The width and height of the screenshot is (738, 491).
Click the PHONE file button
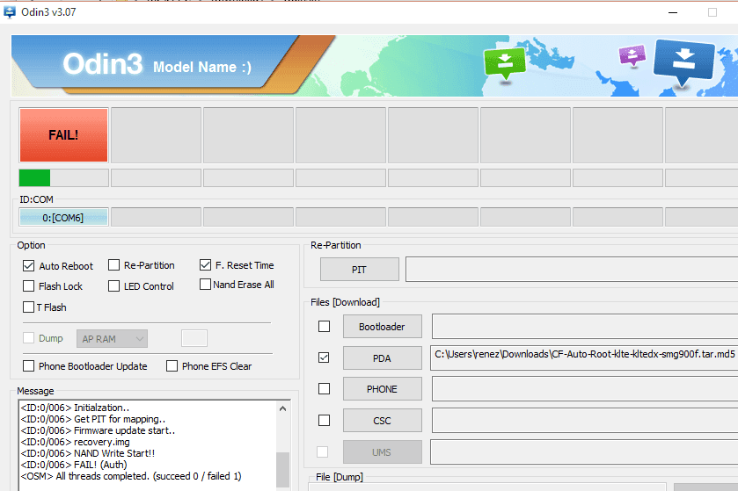pos(382,389)
